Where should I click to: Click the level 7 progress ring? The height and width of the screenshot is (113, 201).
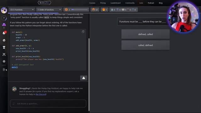[x=4, y=18]
